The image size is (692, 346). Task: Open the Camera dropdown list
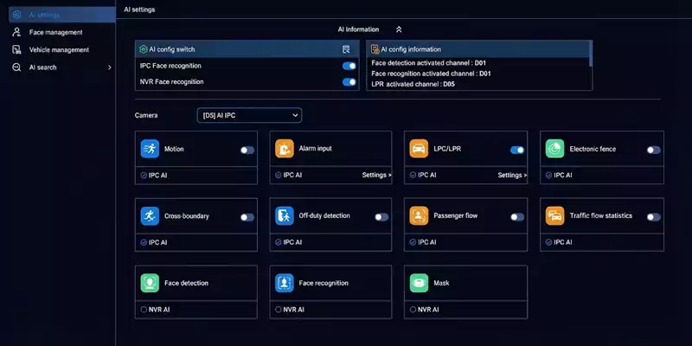click(249, 114)
